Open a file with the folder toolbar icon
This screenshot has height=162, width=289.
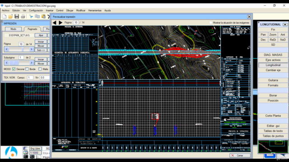pos(10,17)
